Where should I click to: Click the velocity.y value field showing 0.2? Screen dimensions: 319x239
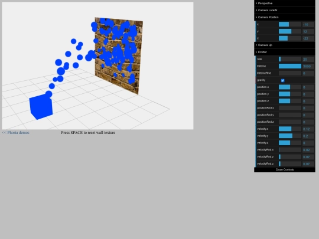308,136
